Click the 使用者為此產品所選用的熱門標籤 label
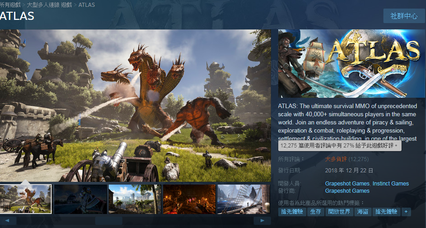426x228 pixels. [321, 203]
